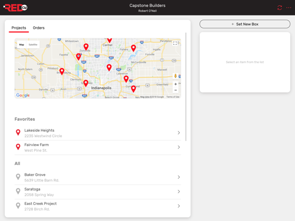
Task: Click the Lakeside Heights red pin icon
Action: click(18, 132)
